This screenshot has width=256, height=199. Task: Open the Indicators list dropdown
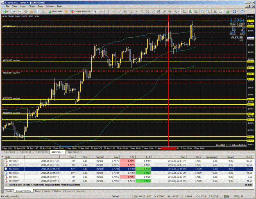(228, 11)
